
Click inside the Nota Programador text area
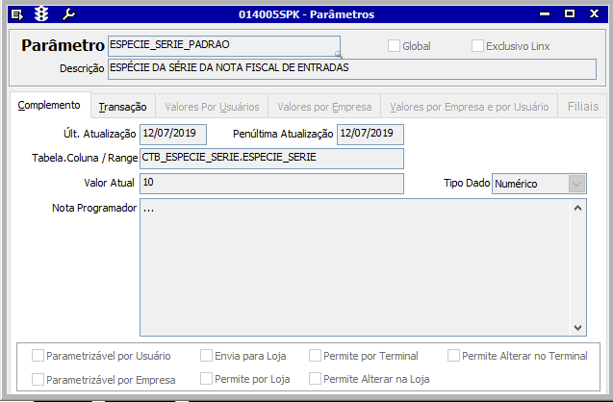coord(355,267)
